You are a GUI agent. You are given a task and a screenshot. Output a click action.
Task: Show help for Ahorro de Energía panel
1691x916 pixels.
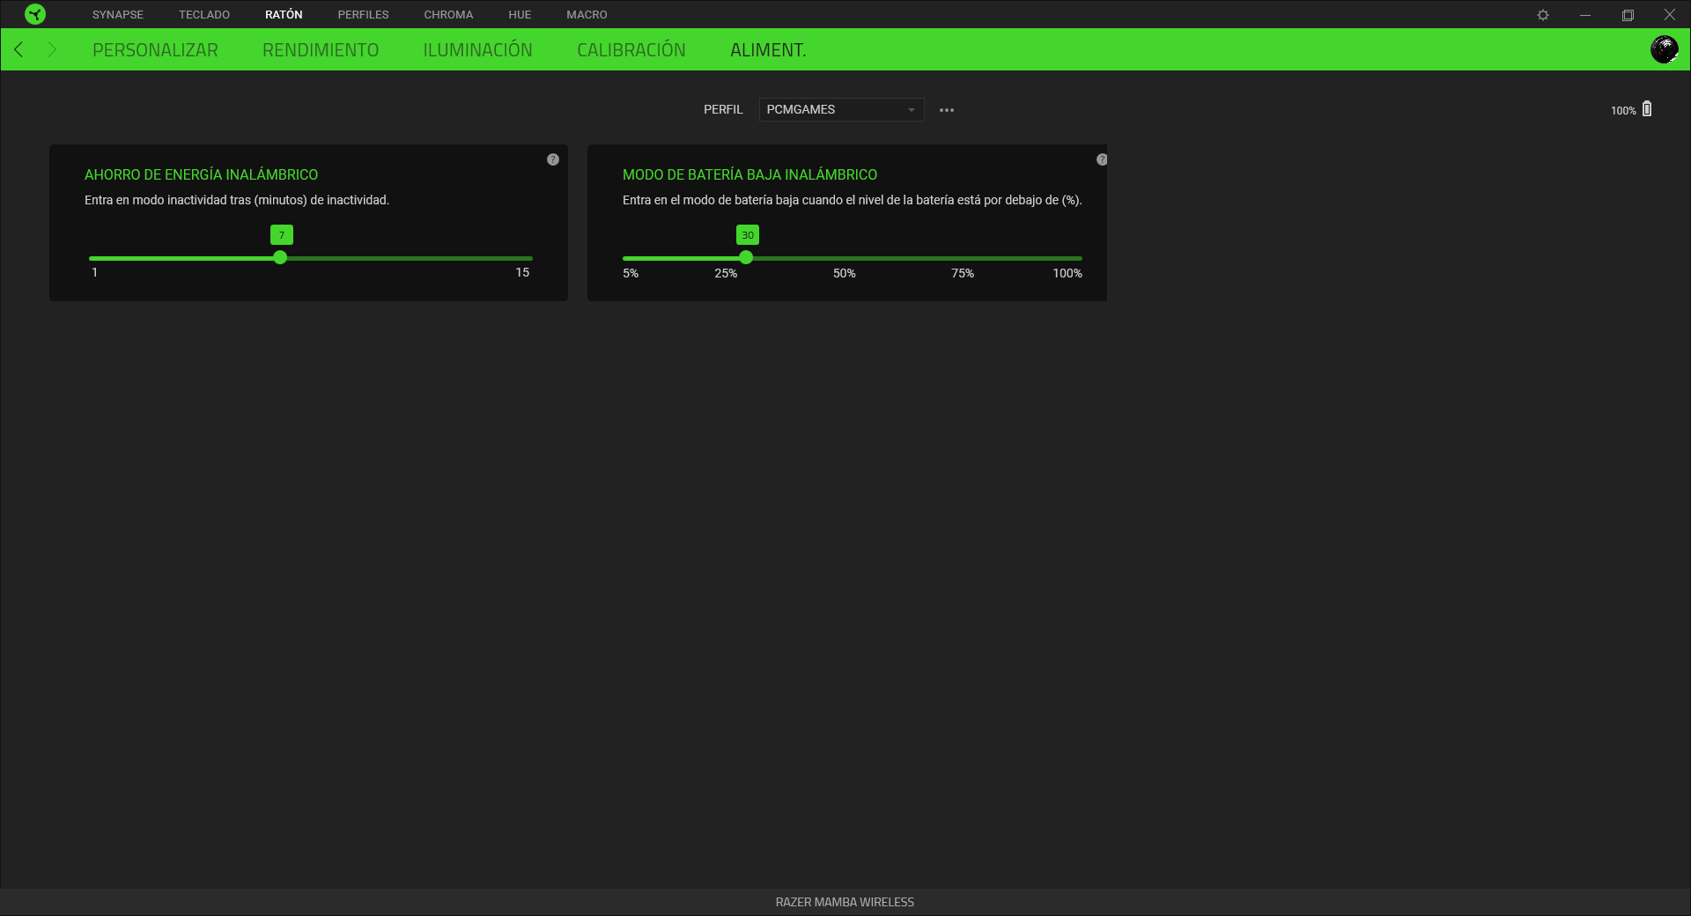pyautogui.click(x=553, y=159)
